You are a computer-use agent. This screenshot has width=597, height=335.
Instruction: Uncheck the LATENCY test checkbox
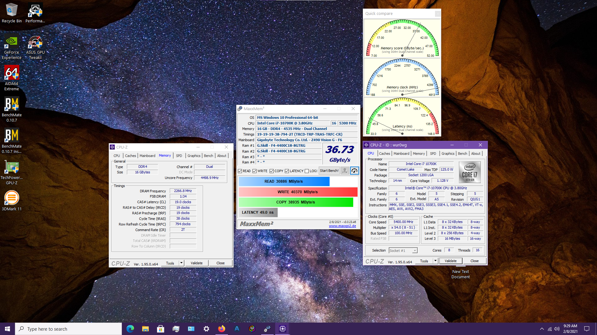click(x=287, y=171)
